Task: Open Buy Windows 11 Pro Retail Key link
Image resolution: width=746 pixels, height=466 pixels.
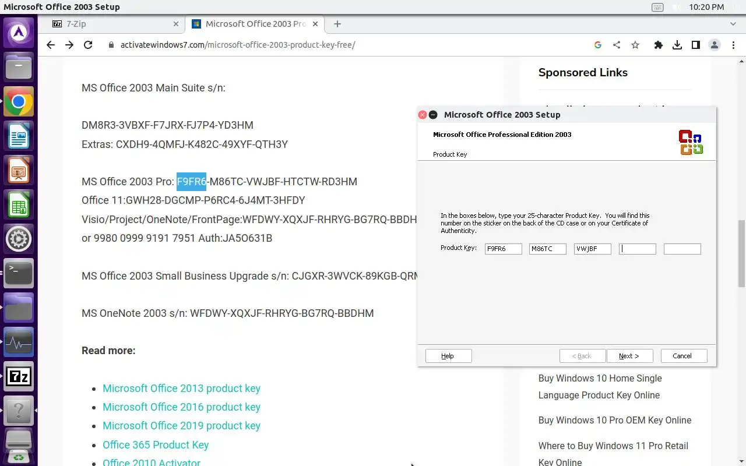Action: pos(613,454)
